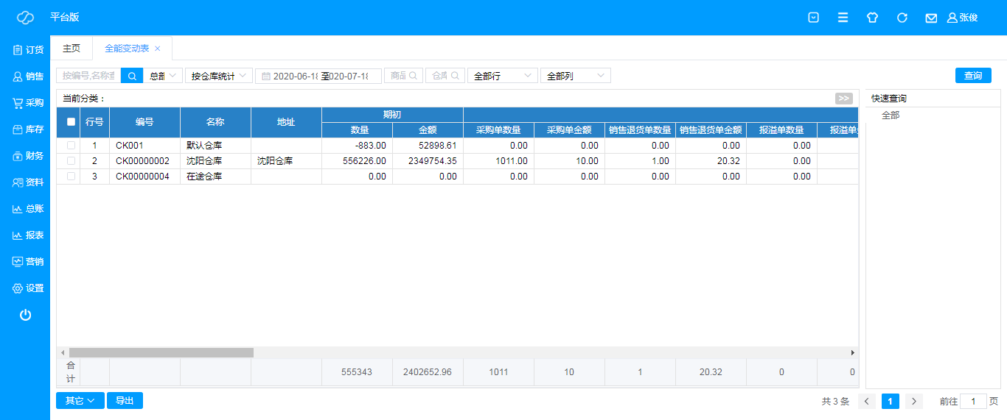Check the row for CK001

tap(72, 146)
